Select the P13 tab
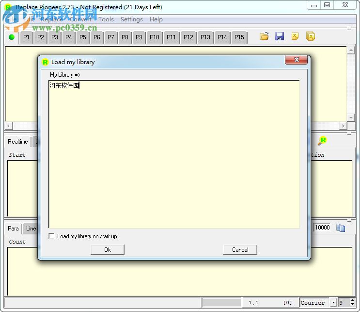360x312 pixels. click(x=205, y=37)
